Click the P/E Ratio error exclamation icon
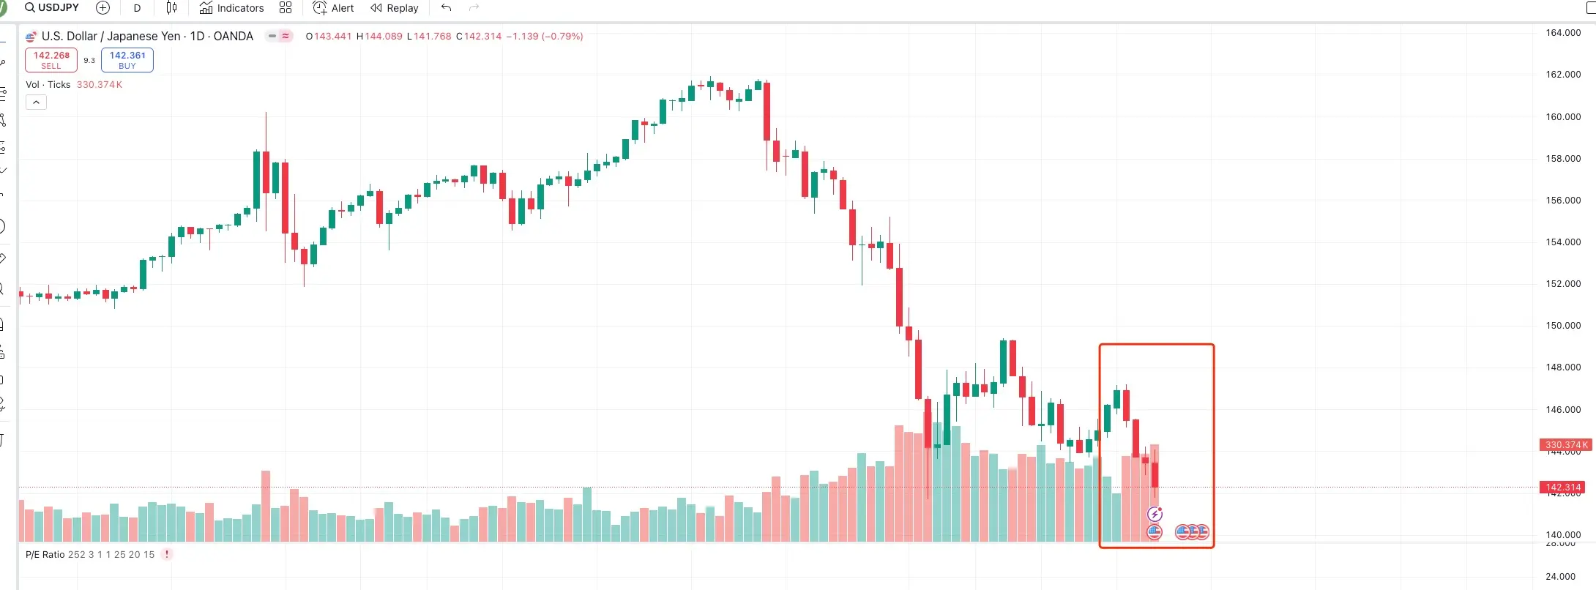 click(167, 554)
